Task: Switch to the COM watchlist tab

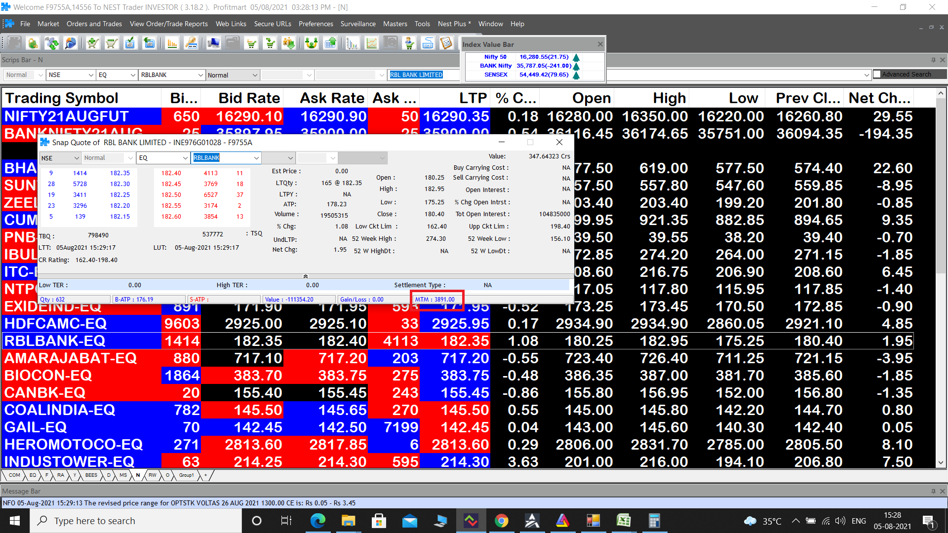Action: pyautogui.click(x=14, y=475)
